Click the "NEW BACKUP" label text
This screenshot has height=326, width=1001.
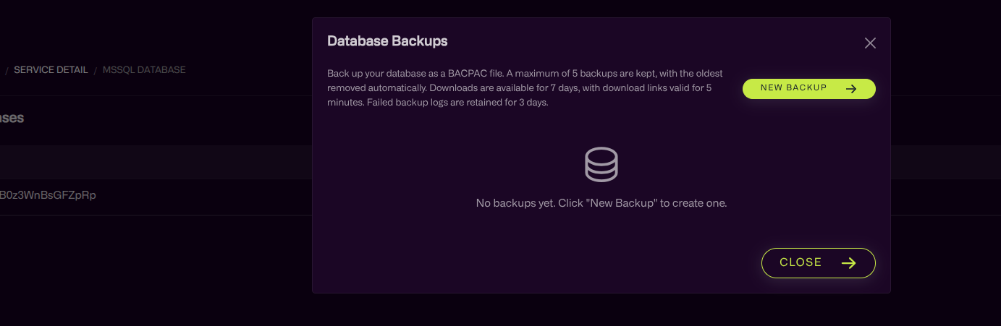point(793,88)
